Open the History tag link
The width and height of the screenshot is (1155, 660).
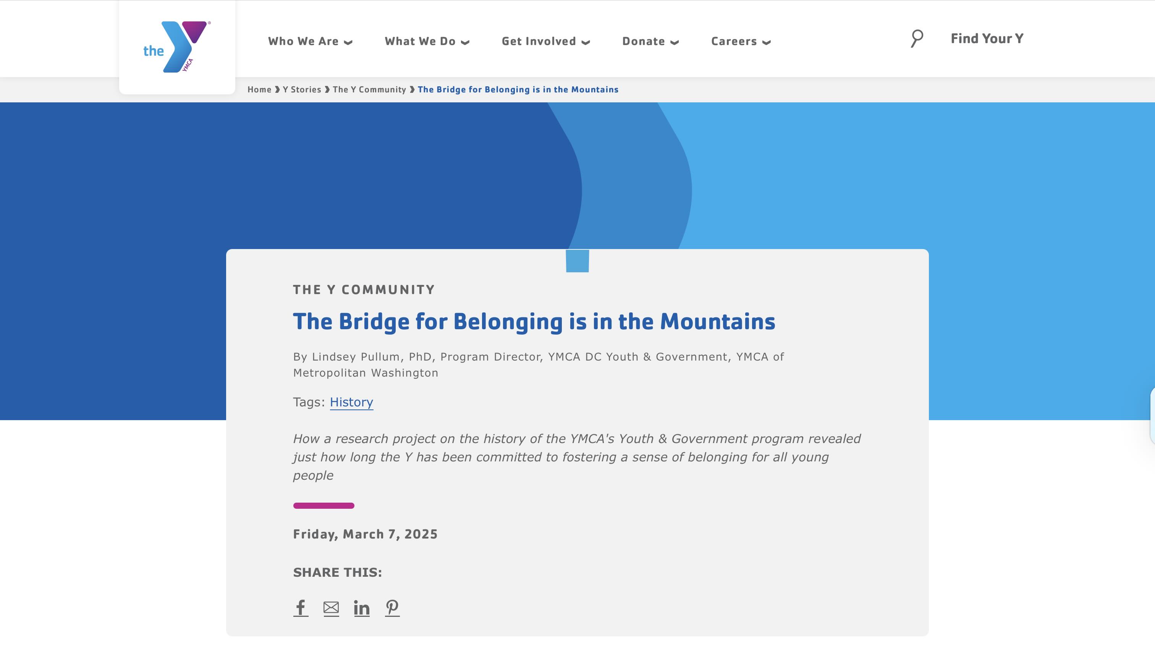pyautogui.click(x=351, y=402)
